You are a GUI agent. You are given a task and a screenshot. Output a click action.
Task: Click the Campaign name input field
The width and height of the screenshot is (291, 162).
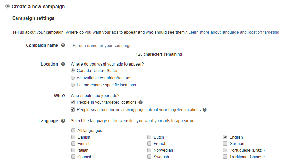point(126,46)
